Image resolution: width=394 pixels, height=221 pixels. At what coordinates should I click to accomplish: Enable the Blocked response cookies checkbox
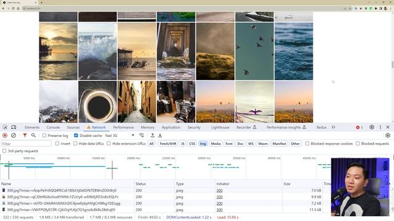click(307, 143)
